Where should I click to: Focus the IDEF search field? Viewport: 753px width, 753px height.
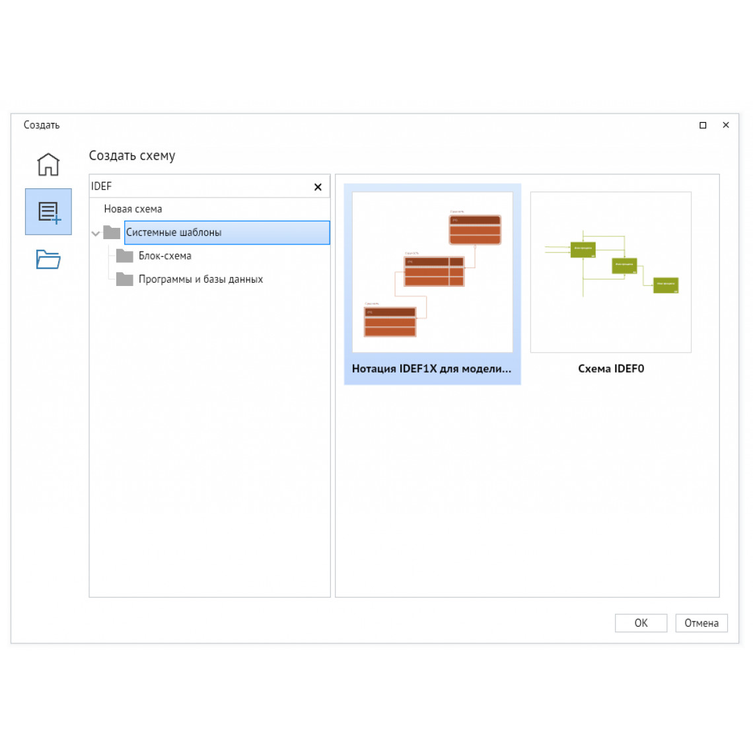tap(201, 186)
